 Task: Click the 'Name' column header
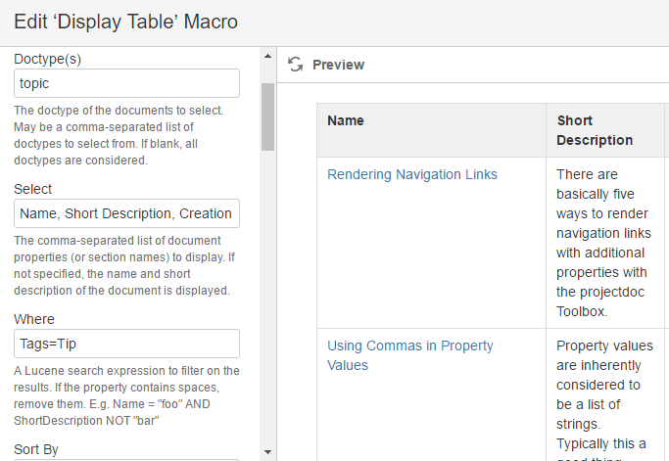coord(346,120)
